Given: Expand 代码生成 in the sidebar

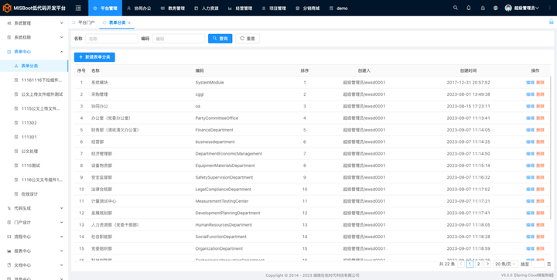Looking at the screenshot, I should pyautogui.click(x=34, y=208).
